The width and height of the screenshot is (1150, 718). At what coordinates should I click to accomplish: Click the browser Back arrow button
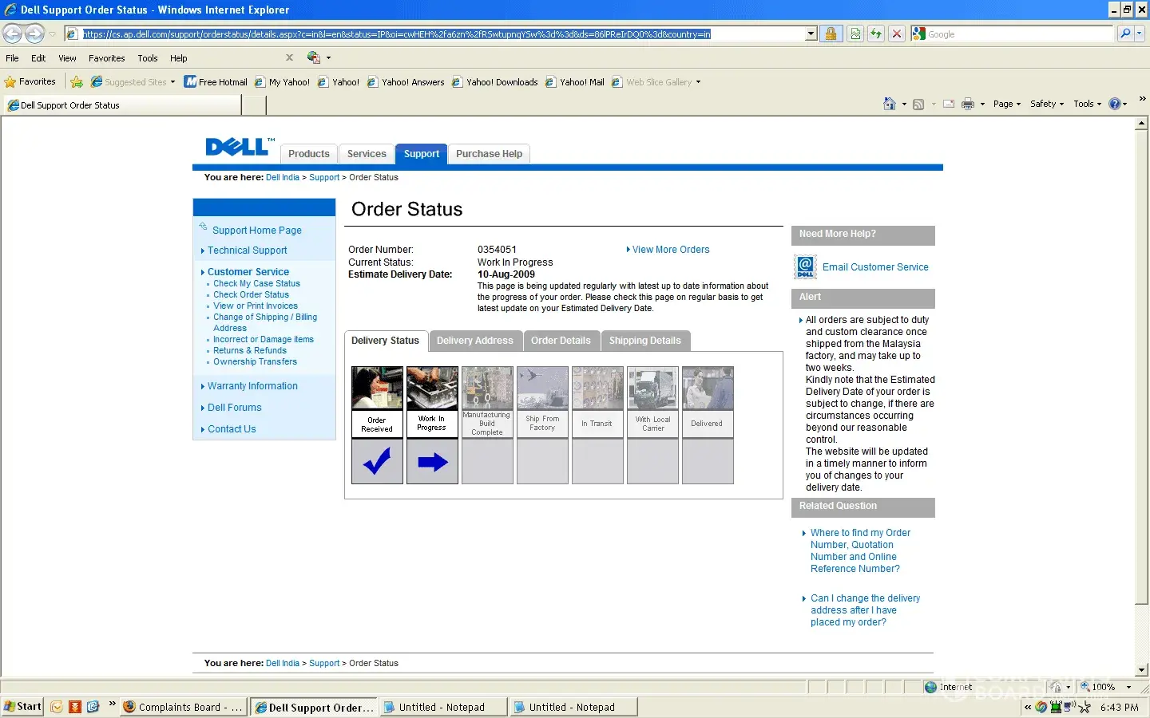click(13, 34)
